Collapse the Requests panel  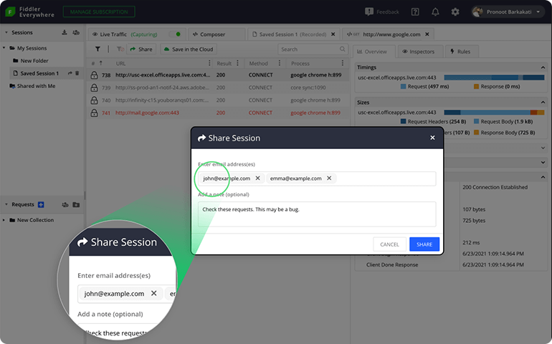pyautogui.click(x=6, y=204)
